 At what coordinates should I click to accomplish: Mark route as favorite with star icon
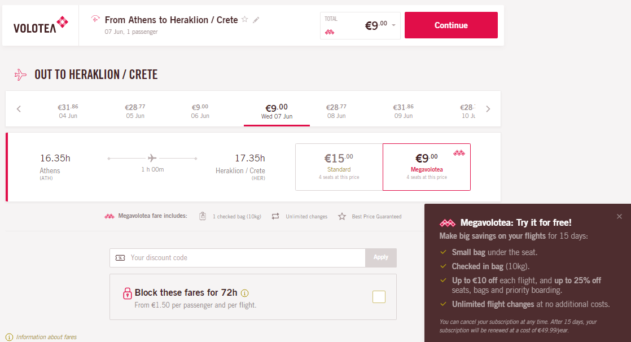245,19
